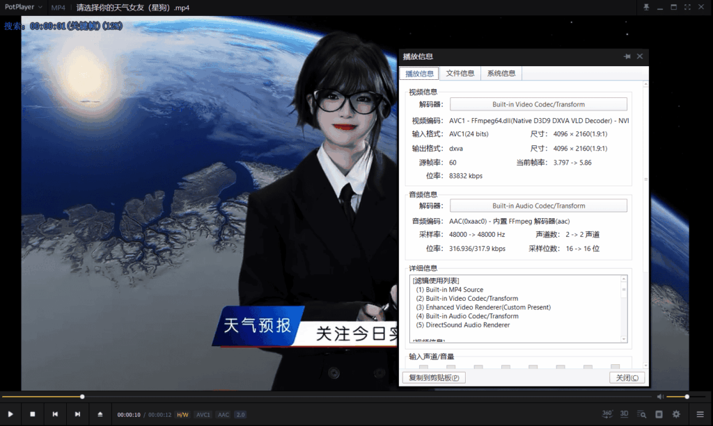Click the 复制到剪贴板 button

pyautogui.click(x=434, y=378)
